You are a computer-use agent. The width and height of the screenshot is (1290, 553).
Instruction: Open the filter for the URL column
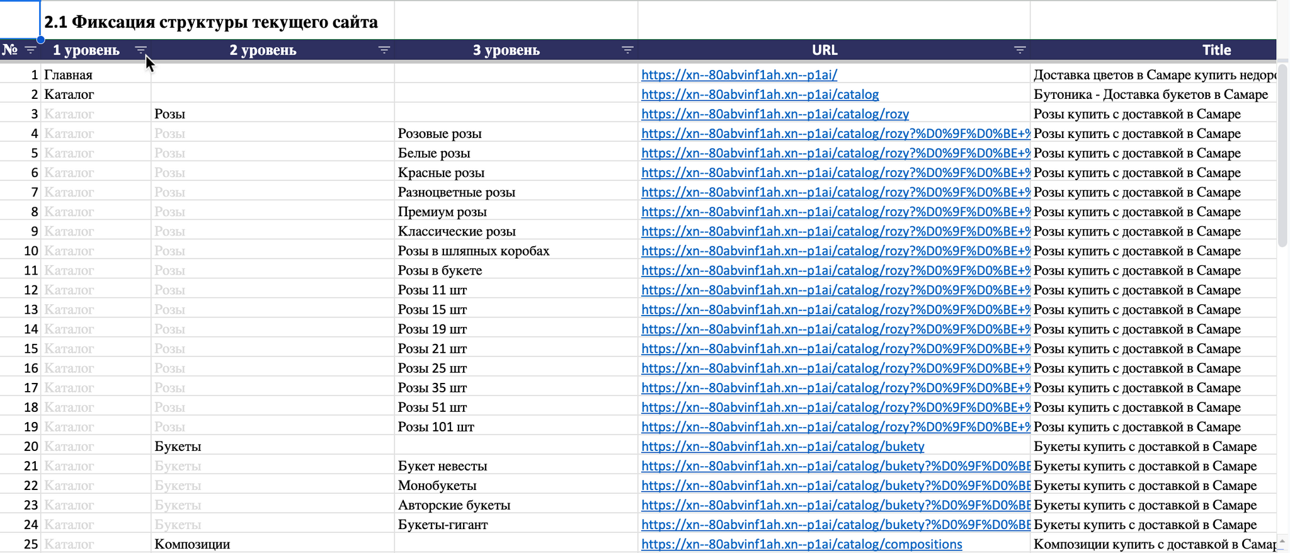click(1020, 50)
